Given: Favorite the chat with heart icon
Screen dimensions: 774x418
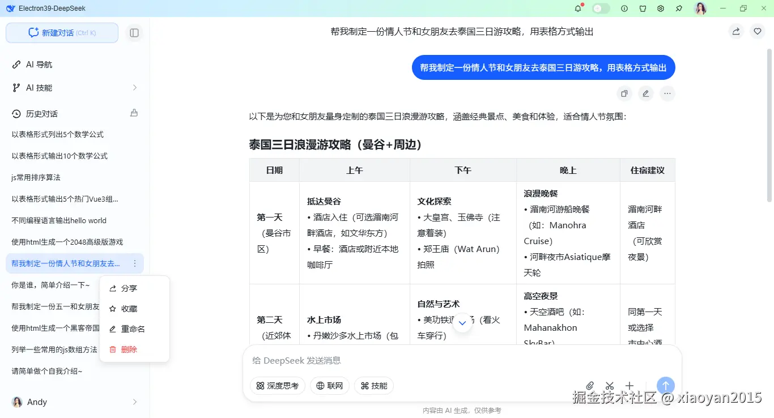Looking at the screenshot, I should pos(758,31).
